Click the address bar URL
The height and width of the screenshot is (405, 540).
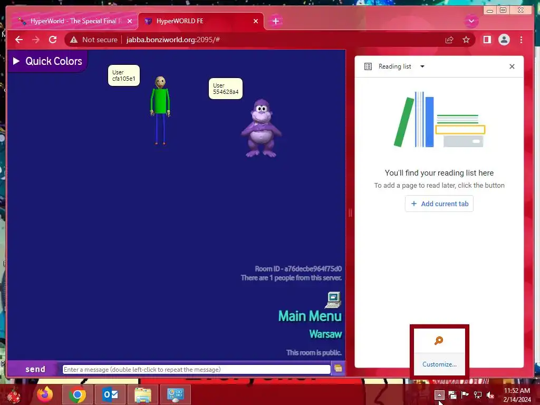pyautogui.click(x=173, y=40)
